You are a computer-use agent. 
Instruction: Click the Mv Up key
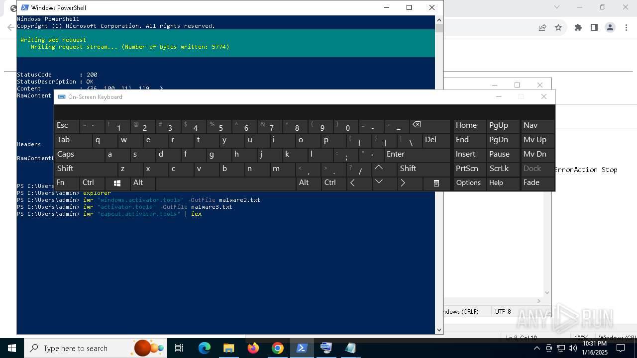537,140
